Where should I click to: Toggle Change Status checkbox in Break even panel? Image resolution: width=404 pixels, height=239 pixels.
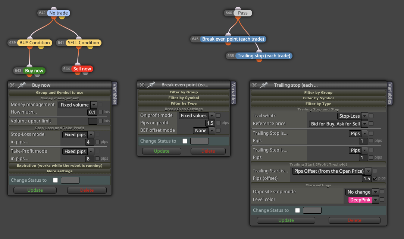(x=185, y=141)
